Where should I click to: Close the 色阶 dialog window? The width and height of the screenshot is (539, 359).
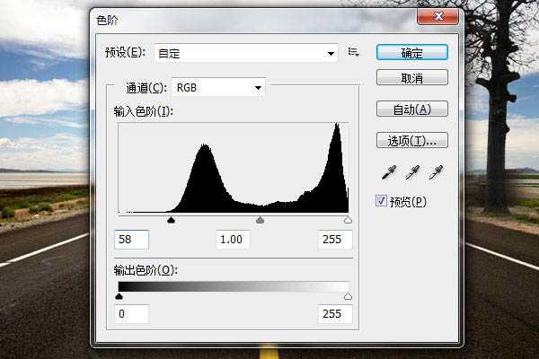pos(437,17)
